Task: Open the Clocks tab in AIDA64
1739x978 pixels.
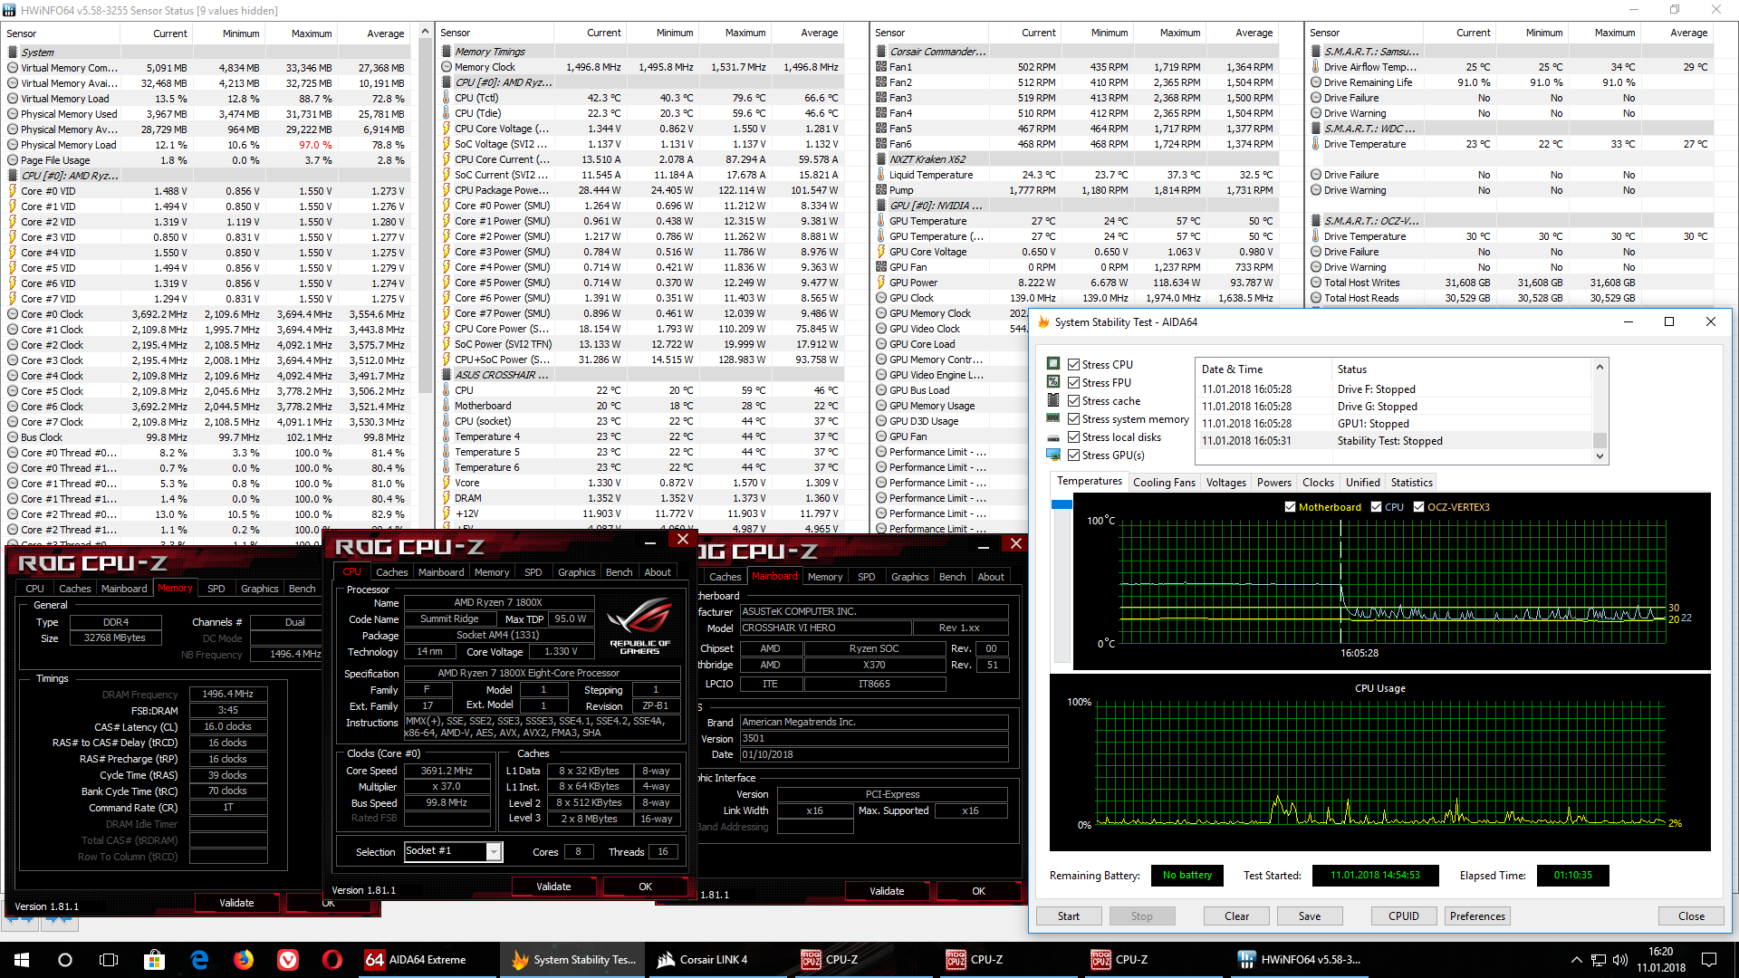Action: point(1318,483)
